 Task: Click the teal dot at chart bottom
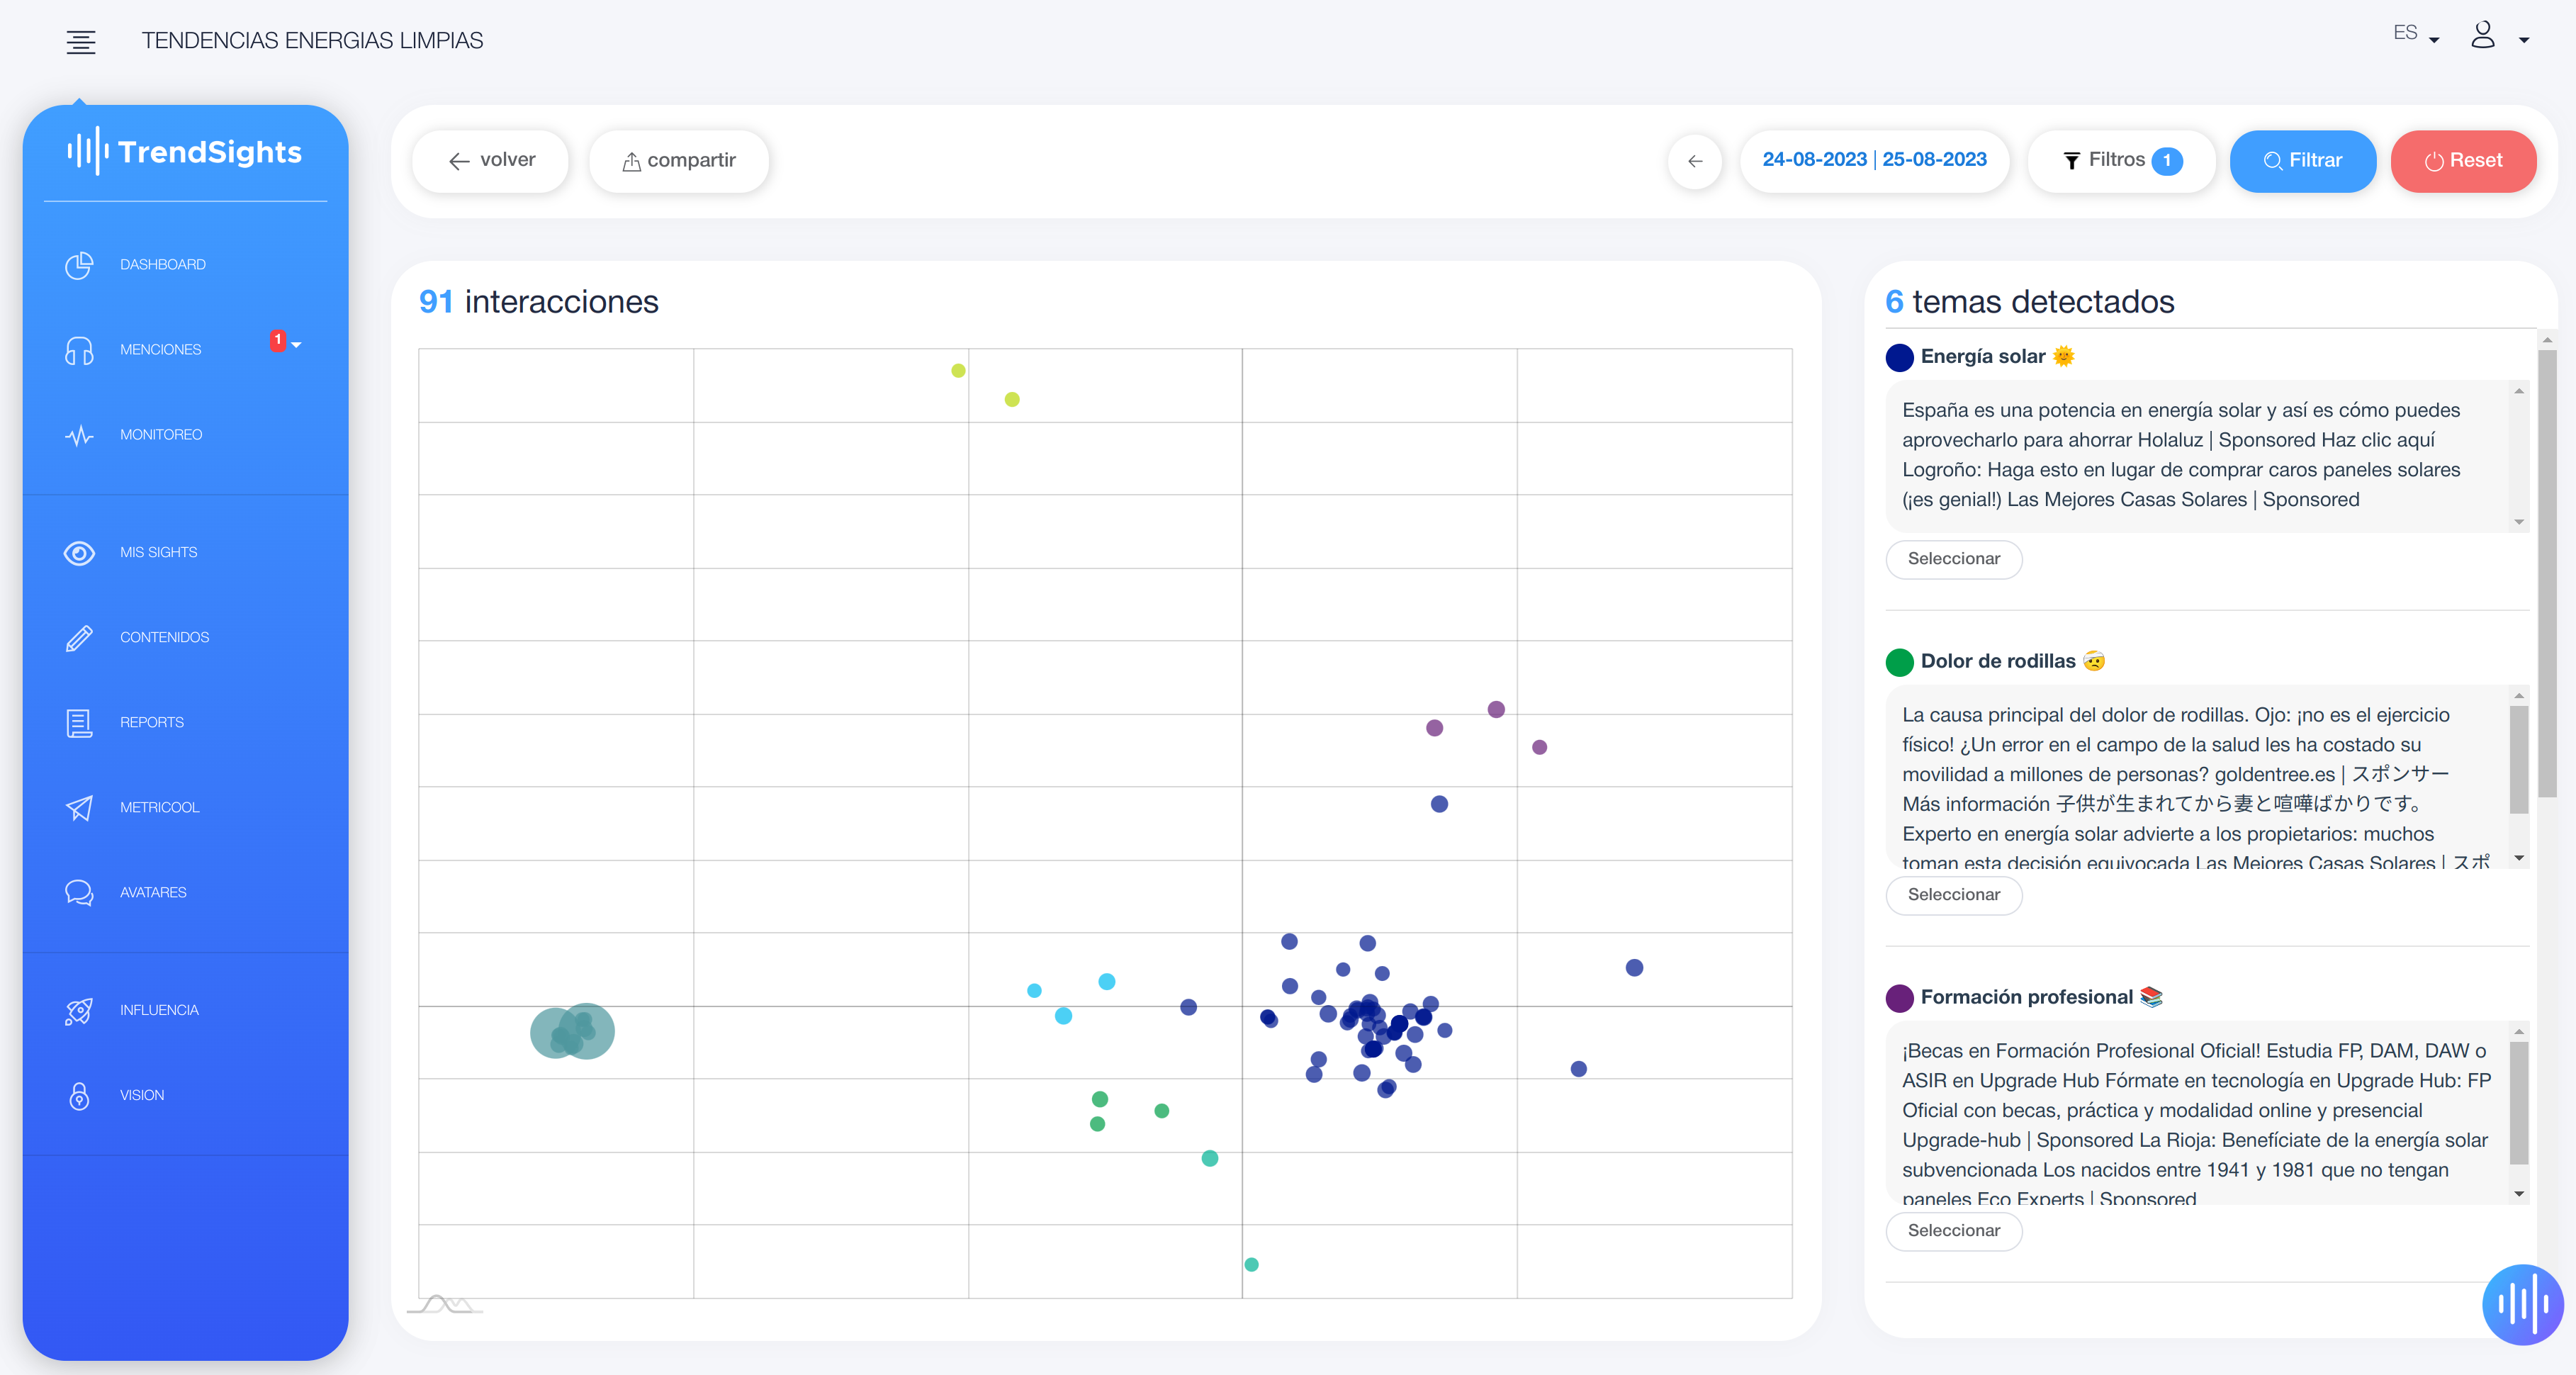coord(1251,1265)
